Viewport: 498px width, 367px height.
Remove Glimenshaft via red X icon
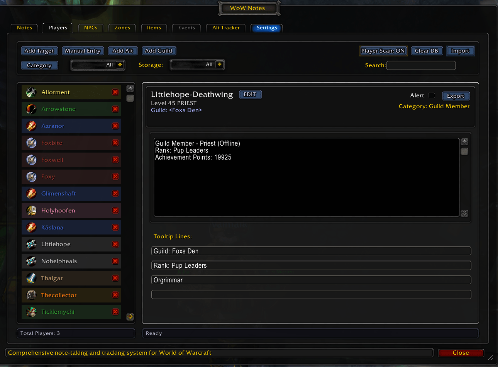coord(115,194)
